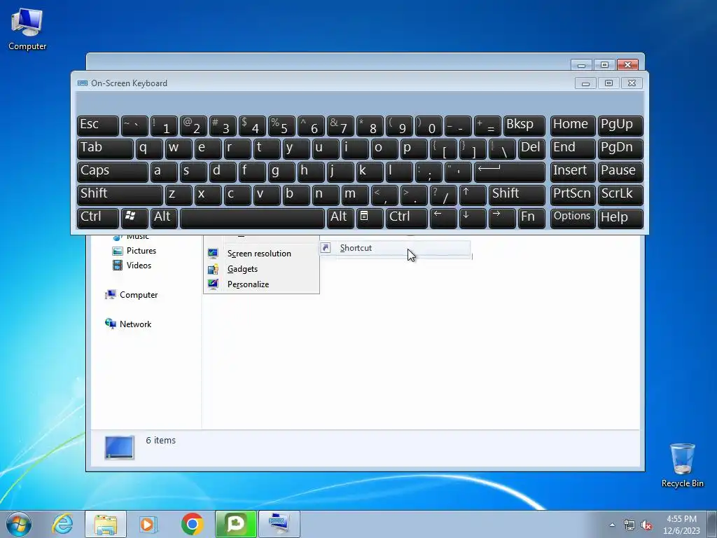Open the Computer desktop icon
Screen dimensions: 717x538
(x=27, y=29)
